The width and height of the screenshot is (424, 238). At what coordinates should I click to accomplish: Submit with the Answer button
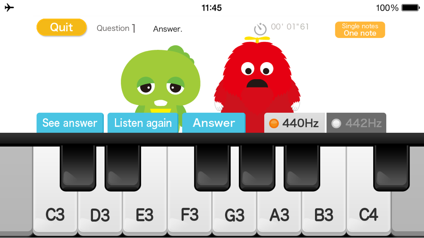click(214, 123)
